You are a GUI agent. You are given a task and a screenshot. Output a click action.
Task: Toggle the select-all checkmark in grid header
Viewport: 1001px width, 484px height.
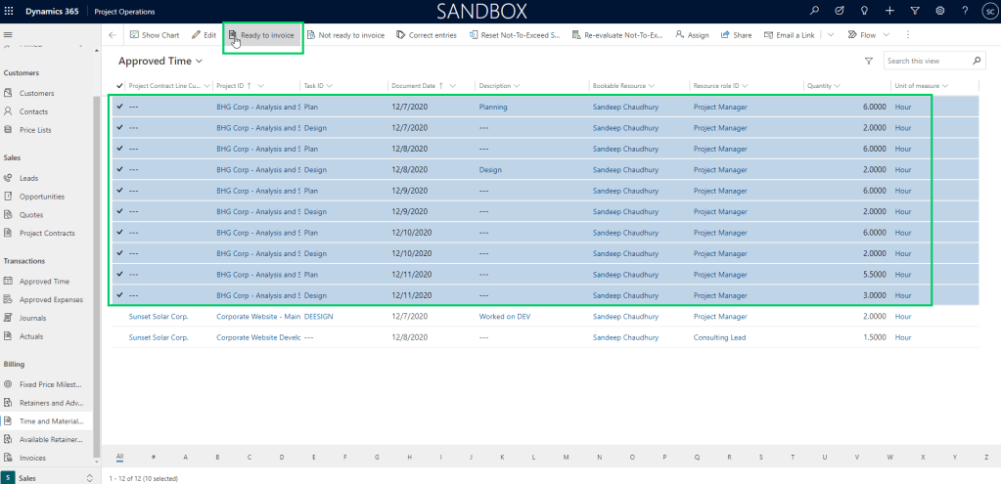coord(119,86)
